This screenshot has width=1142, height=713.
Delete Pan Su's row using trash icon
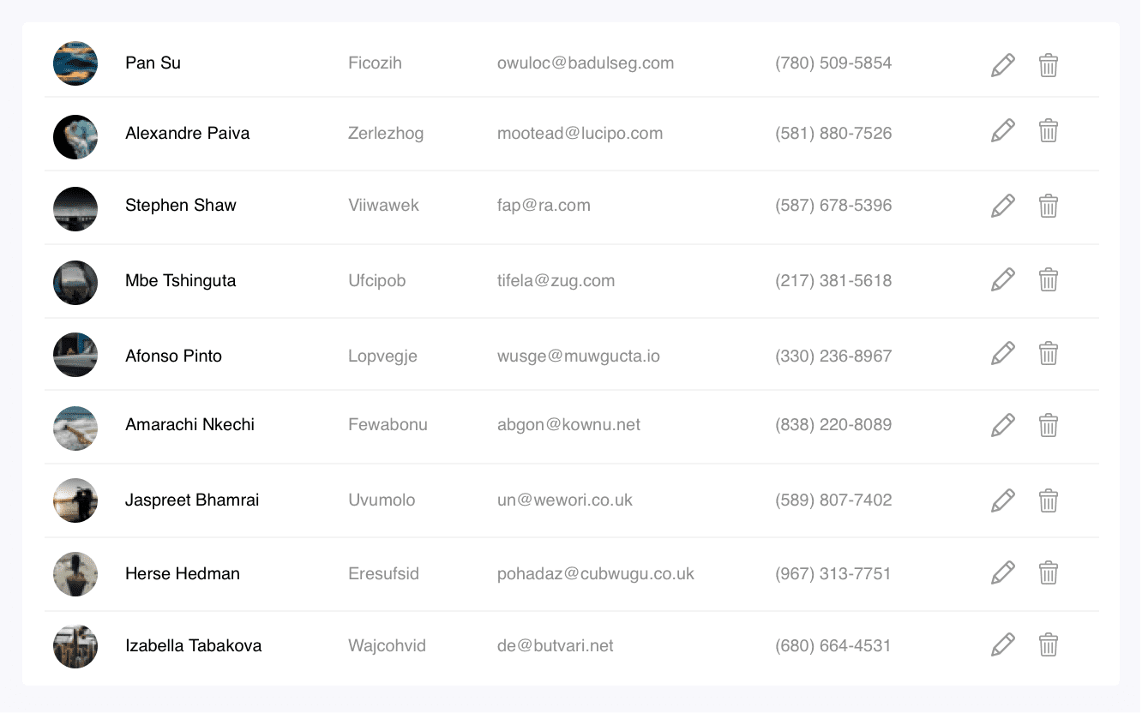(x=1048, y=65)
